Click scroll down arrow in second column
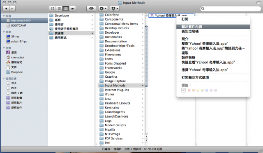Viewport: 263px width, 153px height. tap(146, 140)
